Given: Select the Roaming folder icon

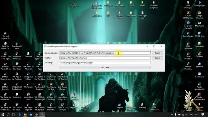Looking at the screenshot, I should [x=142, y=106].
